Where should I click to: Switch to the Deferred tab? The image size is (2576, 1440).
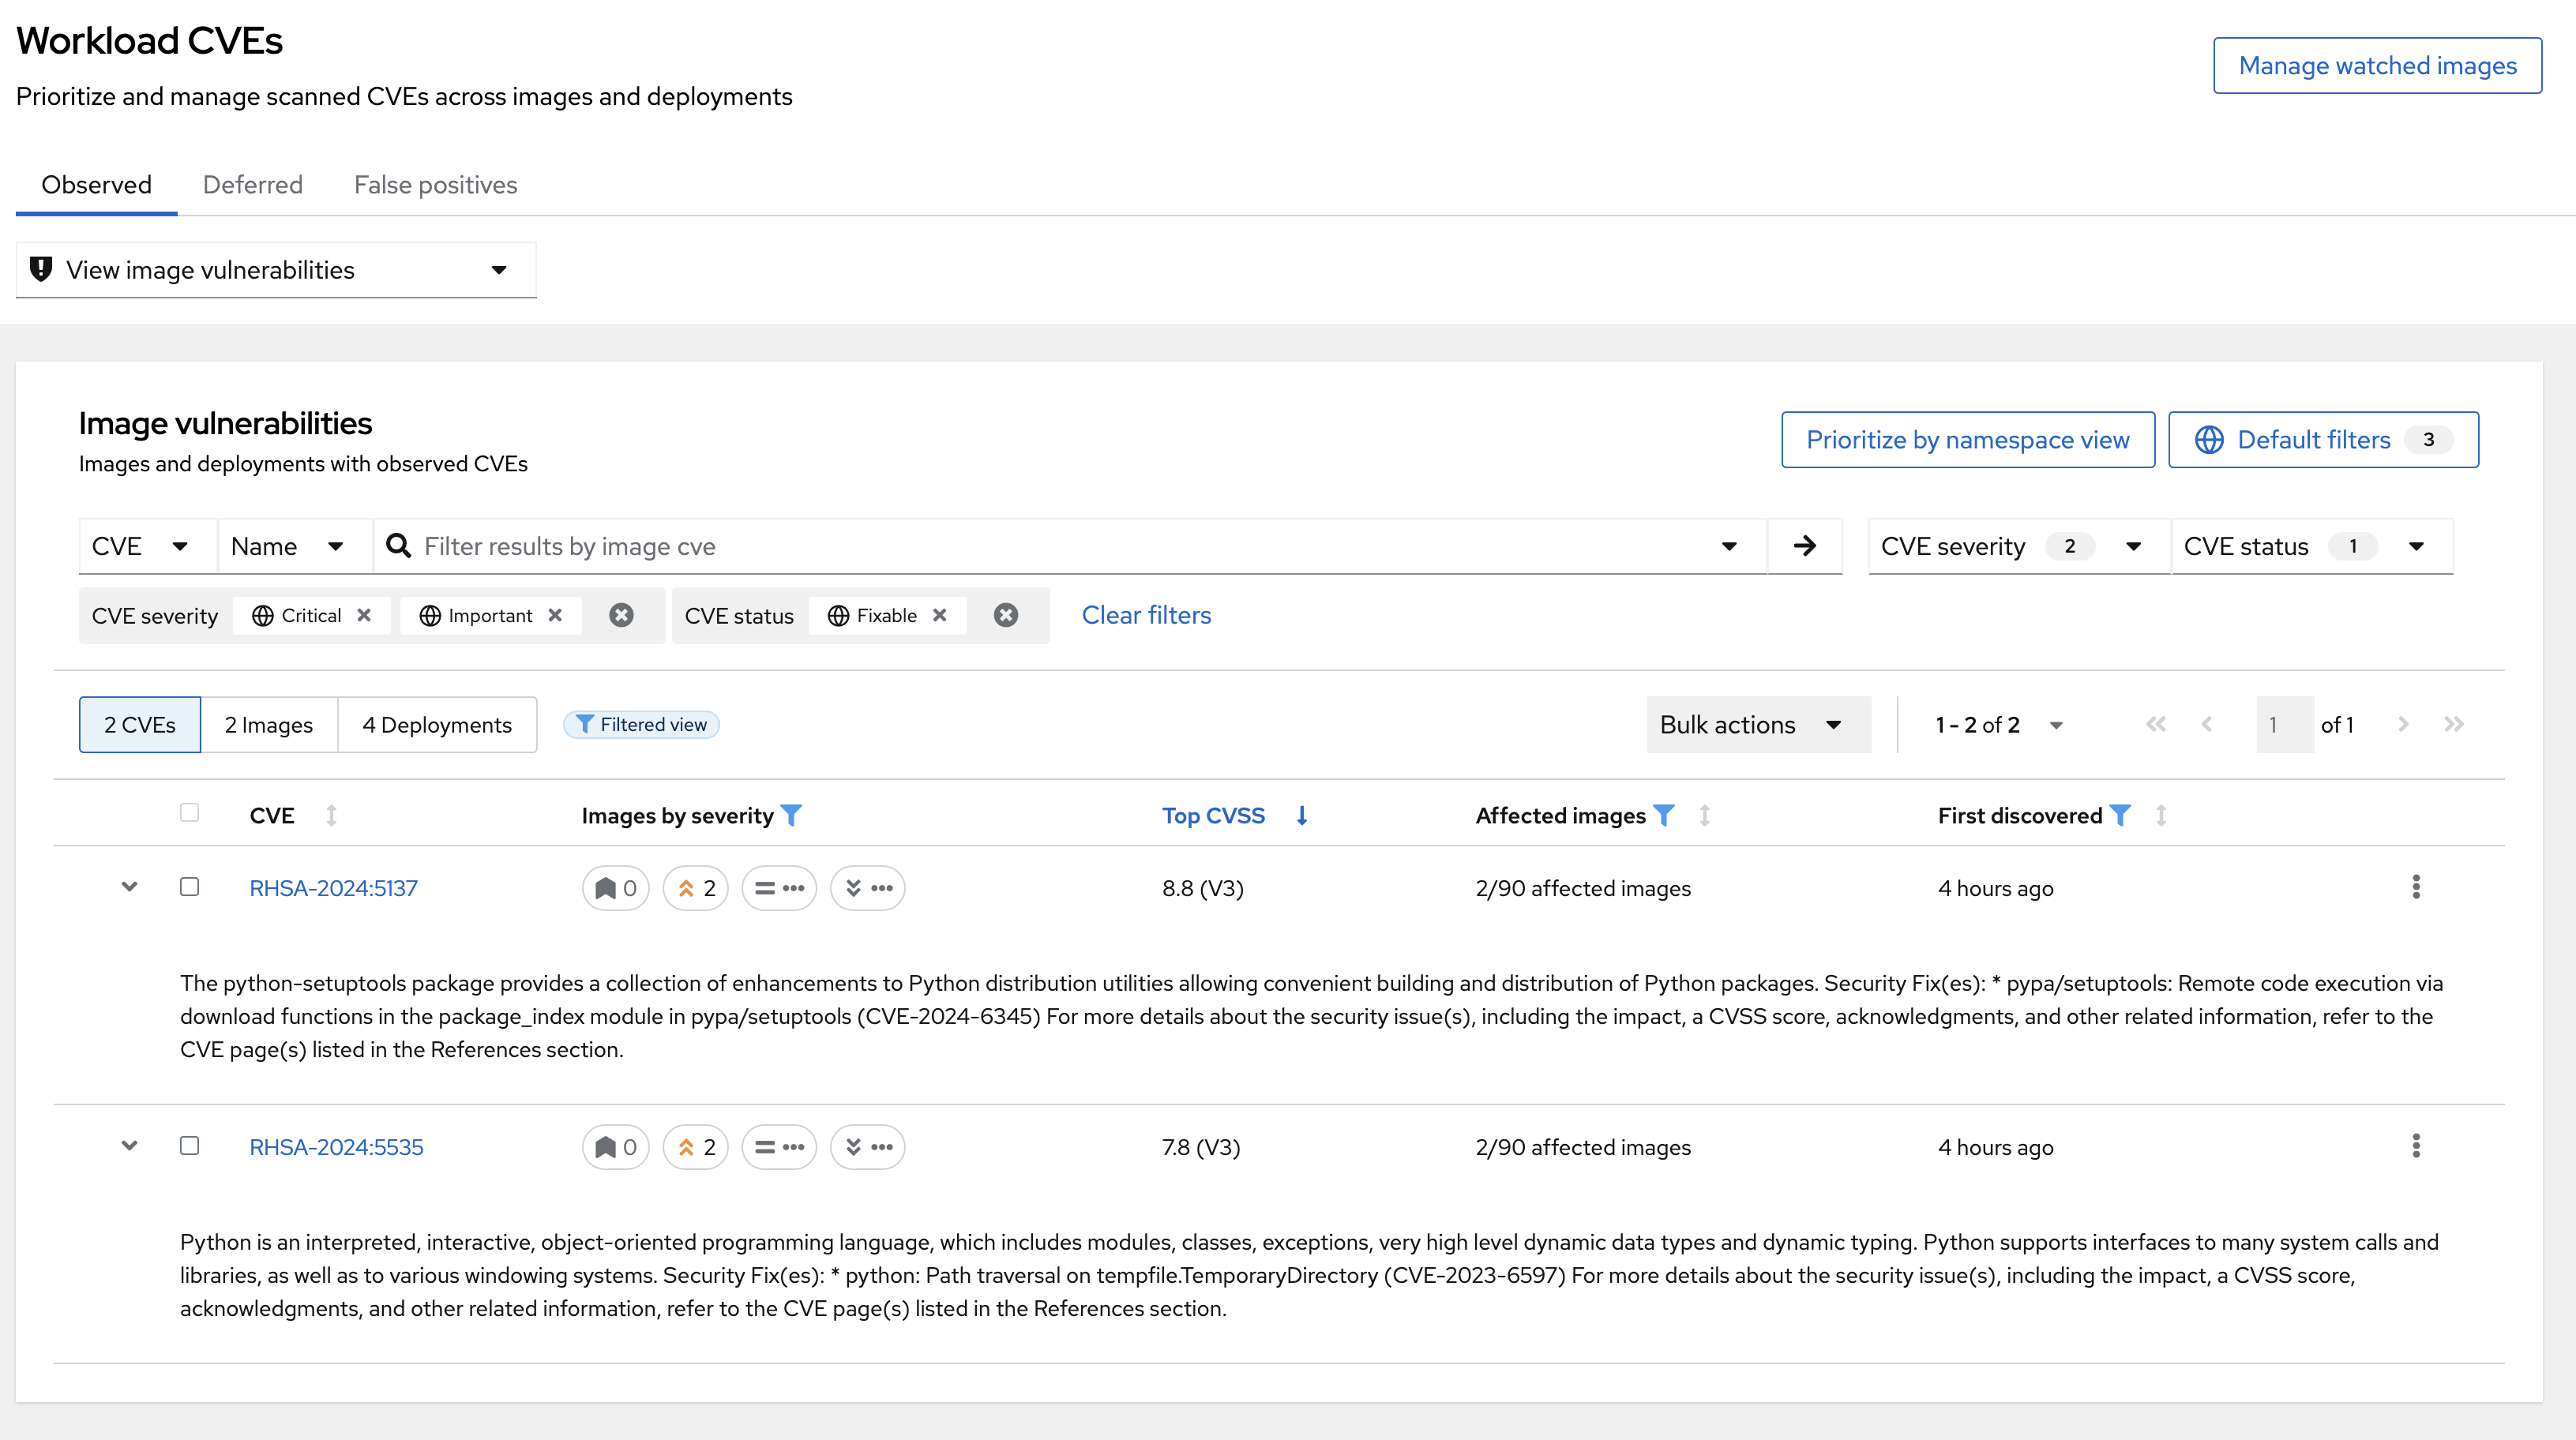252,185
